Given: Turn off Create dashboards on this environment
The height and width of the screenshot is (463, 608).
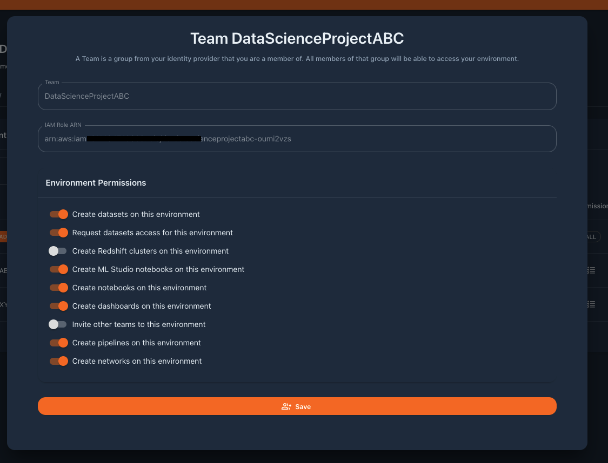Looking at the screenshot, I should (58, 306).
